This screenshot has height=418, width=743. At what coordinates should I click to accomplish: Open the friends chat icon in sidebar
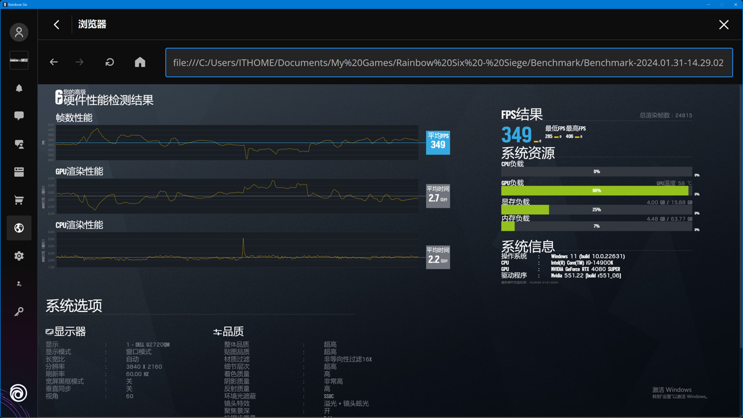[x=19, y=144]
